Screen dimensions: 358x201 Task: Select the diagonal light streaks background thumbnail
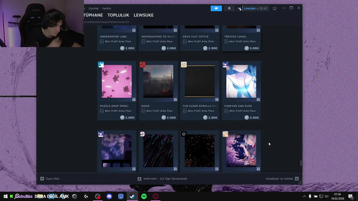pyautogui.click(x=158, y=151)
